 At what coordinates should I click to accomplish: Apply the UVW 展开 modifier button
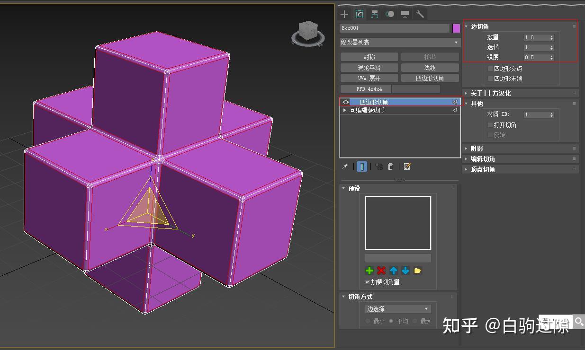369,78
